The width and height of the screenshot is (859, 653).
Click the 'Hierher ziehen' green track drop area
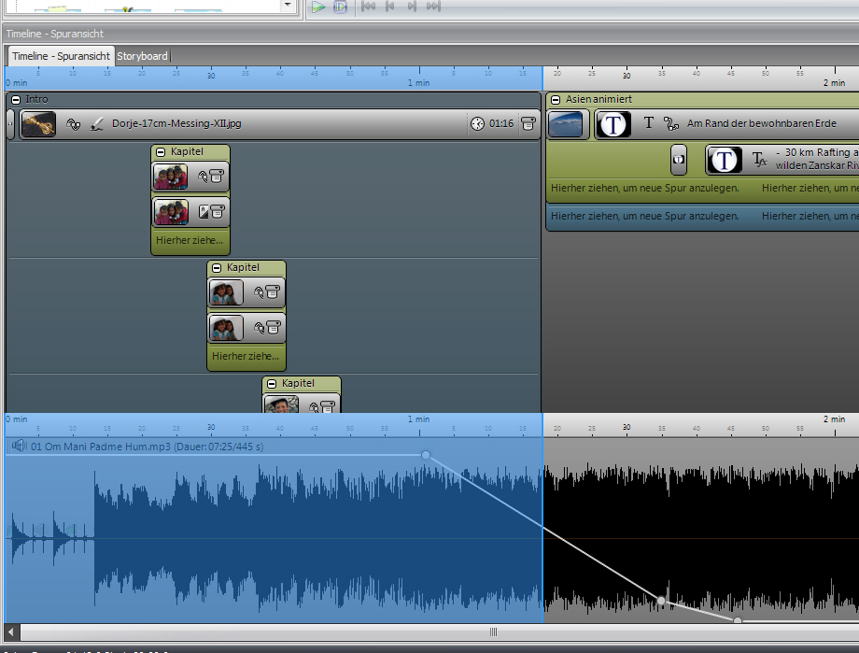644,189
